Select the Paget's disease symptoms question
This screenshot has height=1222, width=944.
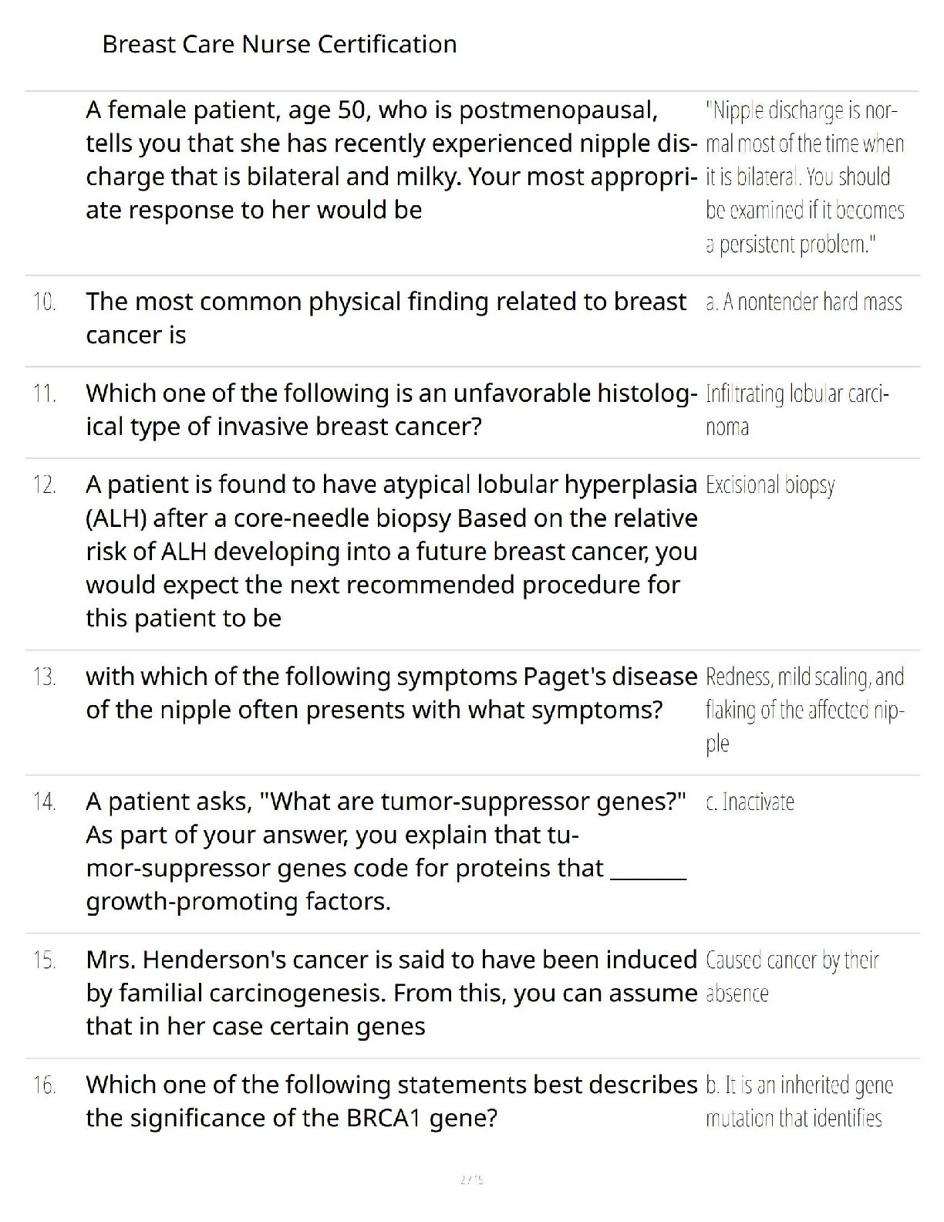click(391, 693)
